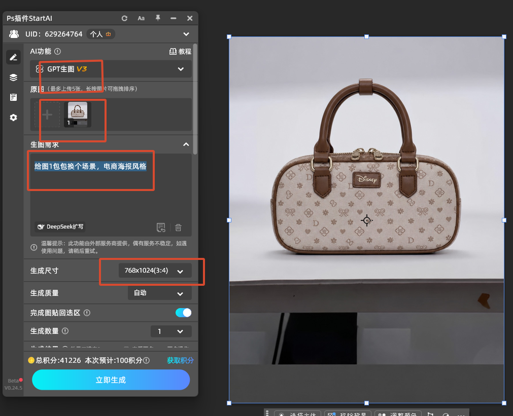Open the prompt template icon
The image size is (513, 416).
[161, 228]
